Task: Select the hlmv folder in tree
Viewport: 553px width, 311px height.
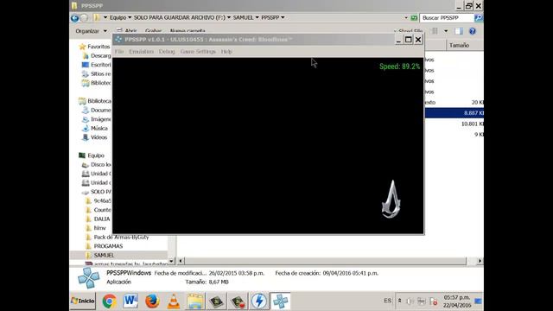Action: point(96,228)
